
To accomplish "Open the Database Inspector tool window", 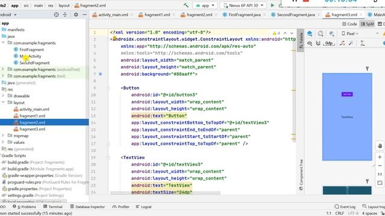I will click(87, 206).
